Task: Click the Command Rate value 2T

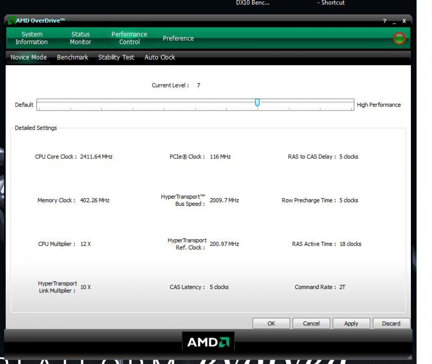Action: click(x=342, y=287)
